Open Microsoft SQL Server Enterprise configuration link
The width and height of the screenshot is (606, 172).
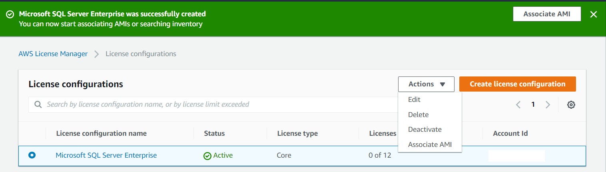click(x=106, y=155)
